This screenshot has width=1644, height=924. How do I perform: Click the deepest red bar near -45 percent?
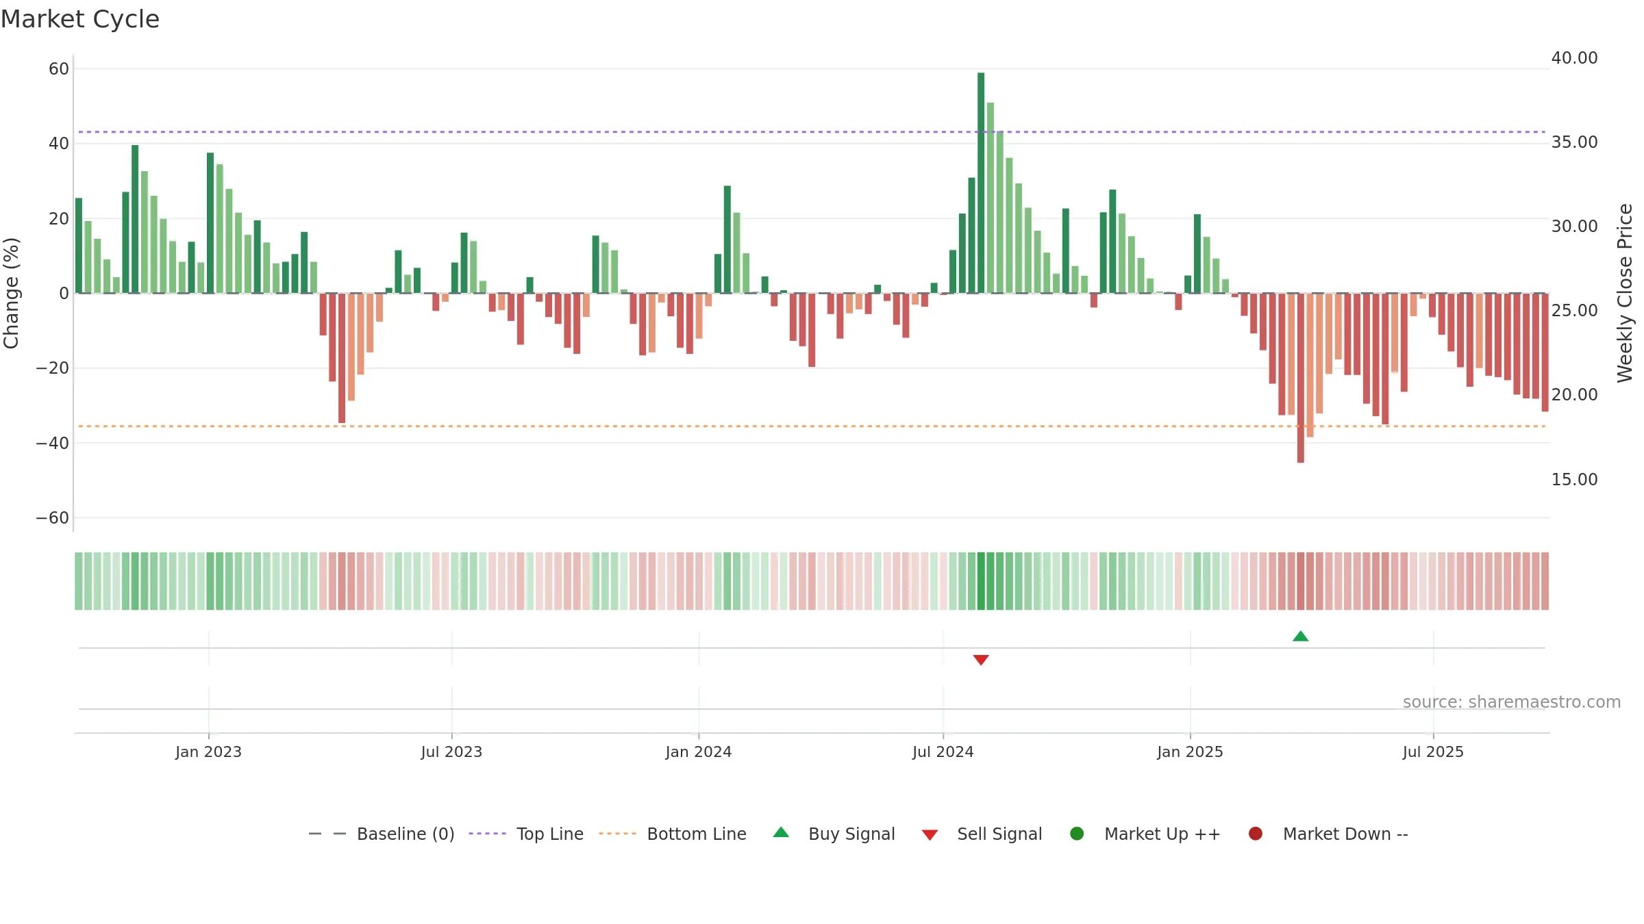[1300, 378]
